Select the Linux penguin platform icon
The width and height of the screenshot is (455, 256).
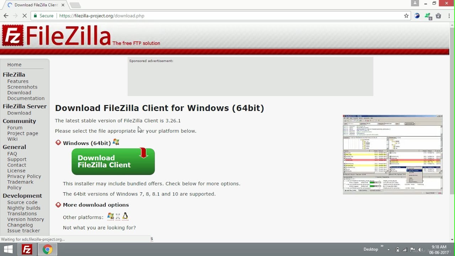(125, 216)
